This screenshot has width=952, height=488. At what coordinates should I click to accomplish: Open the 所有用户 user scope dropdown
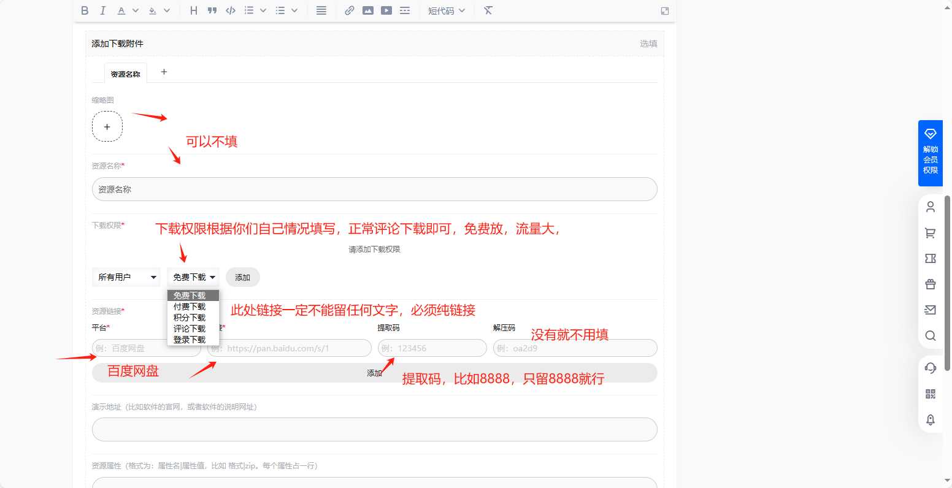point(126,276)
